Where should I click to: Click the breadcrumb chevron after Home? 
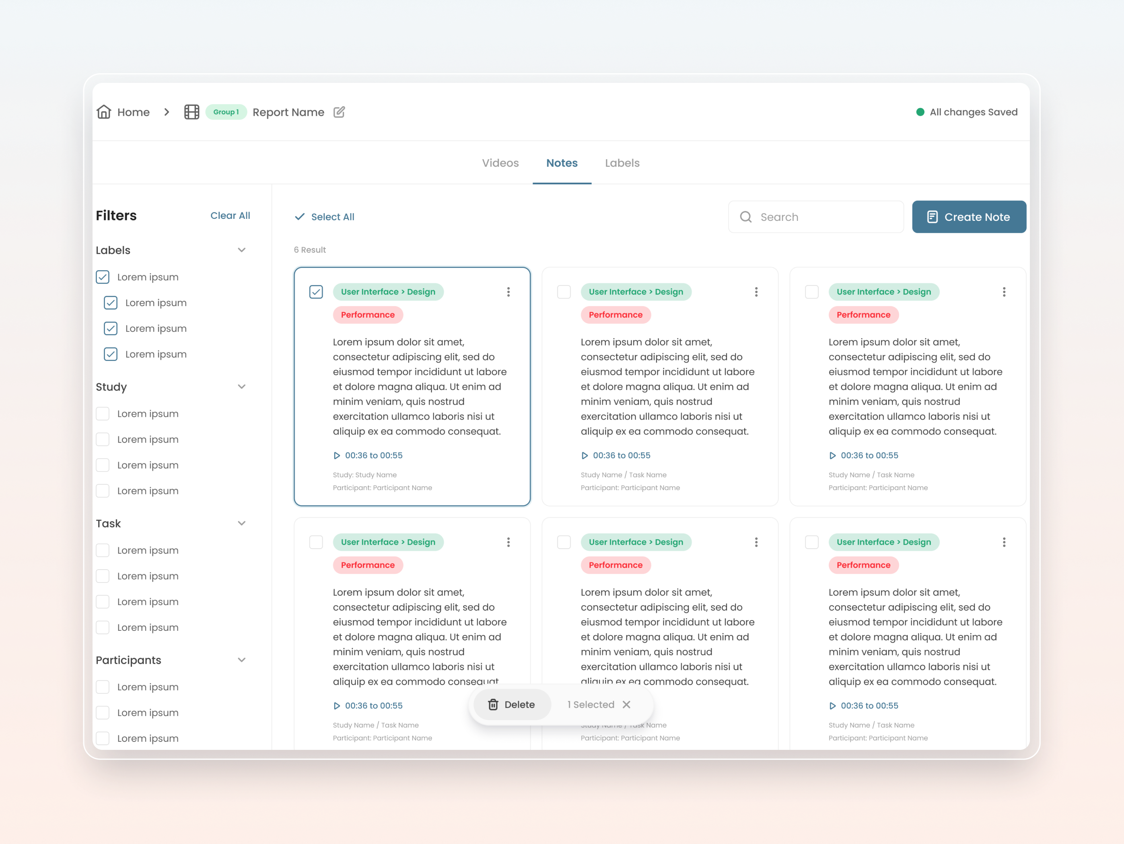[167, 112]
